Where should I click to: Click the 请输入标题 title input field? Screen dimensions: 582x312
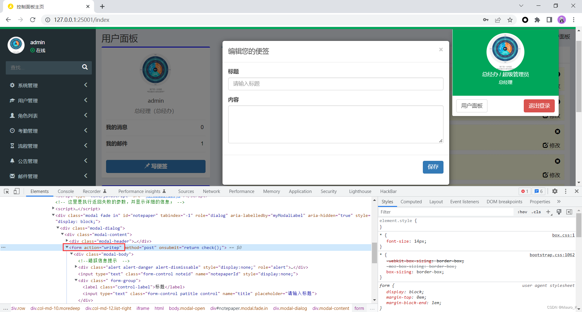click(x=335, y=84)
